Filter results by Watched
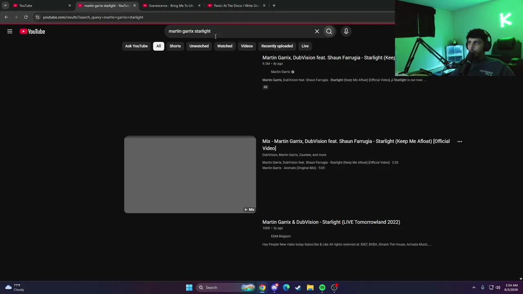 coord(225,46)
